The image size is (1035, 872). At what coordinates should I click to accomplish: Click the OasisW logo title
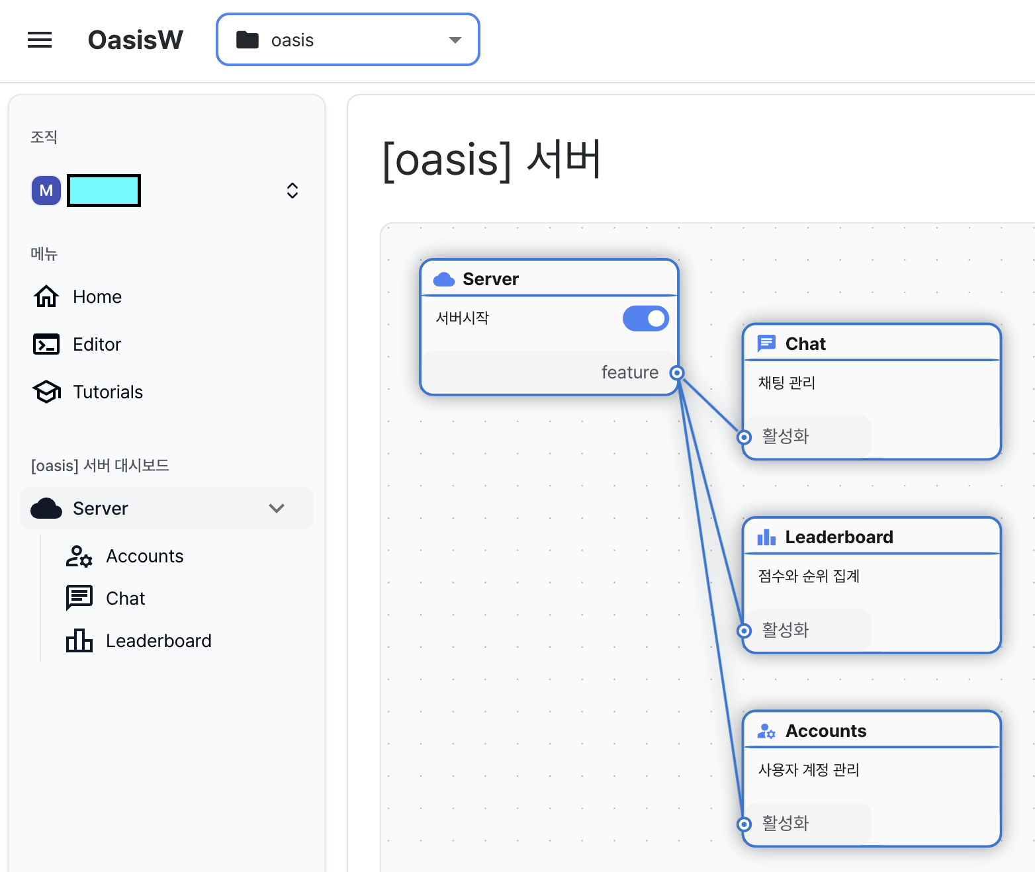(x=136, y=40)
